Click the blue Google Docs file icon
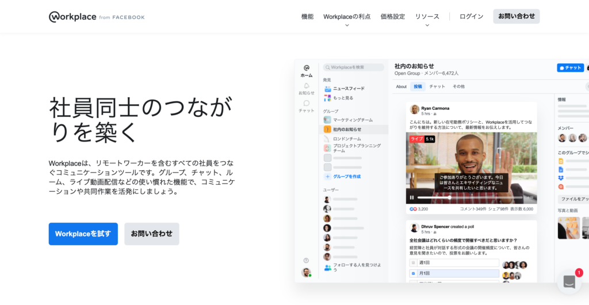This screenshot has height=305, width=589. (x=561, y=170)
